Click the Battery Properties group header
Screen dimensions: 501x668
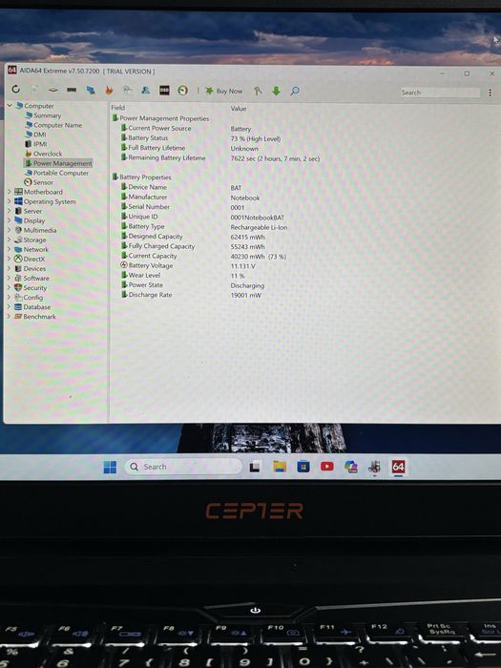(141, 177)
